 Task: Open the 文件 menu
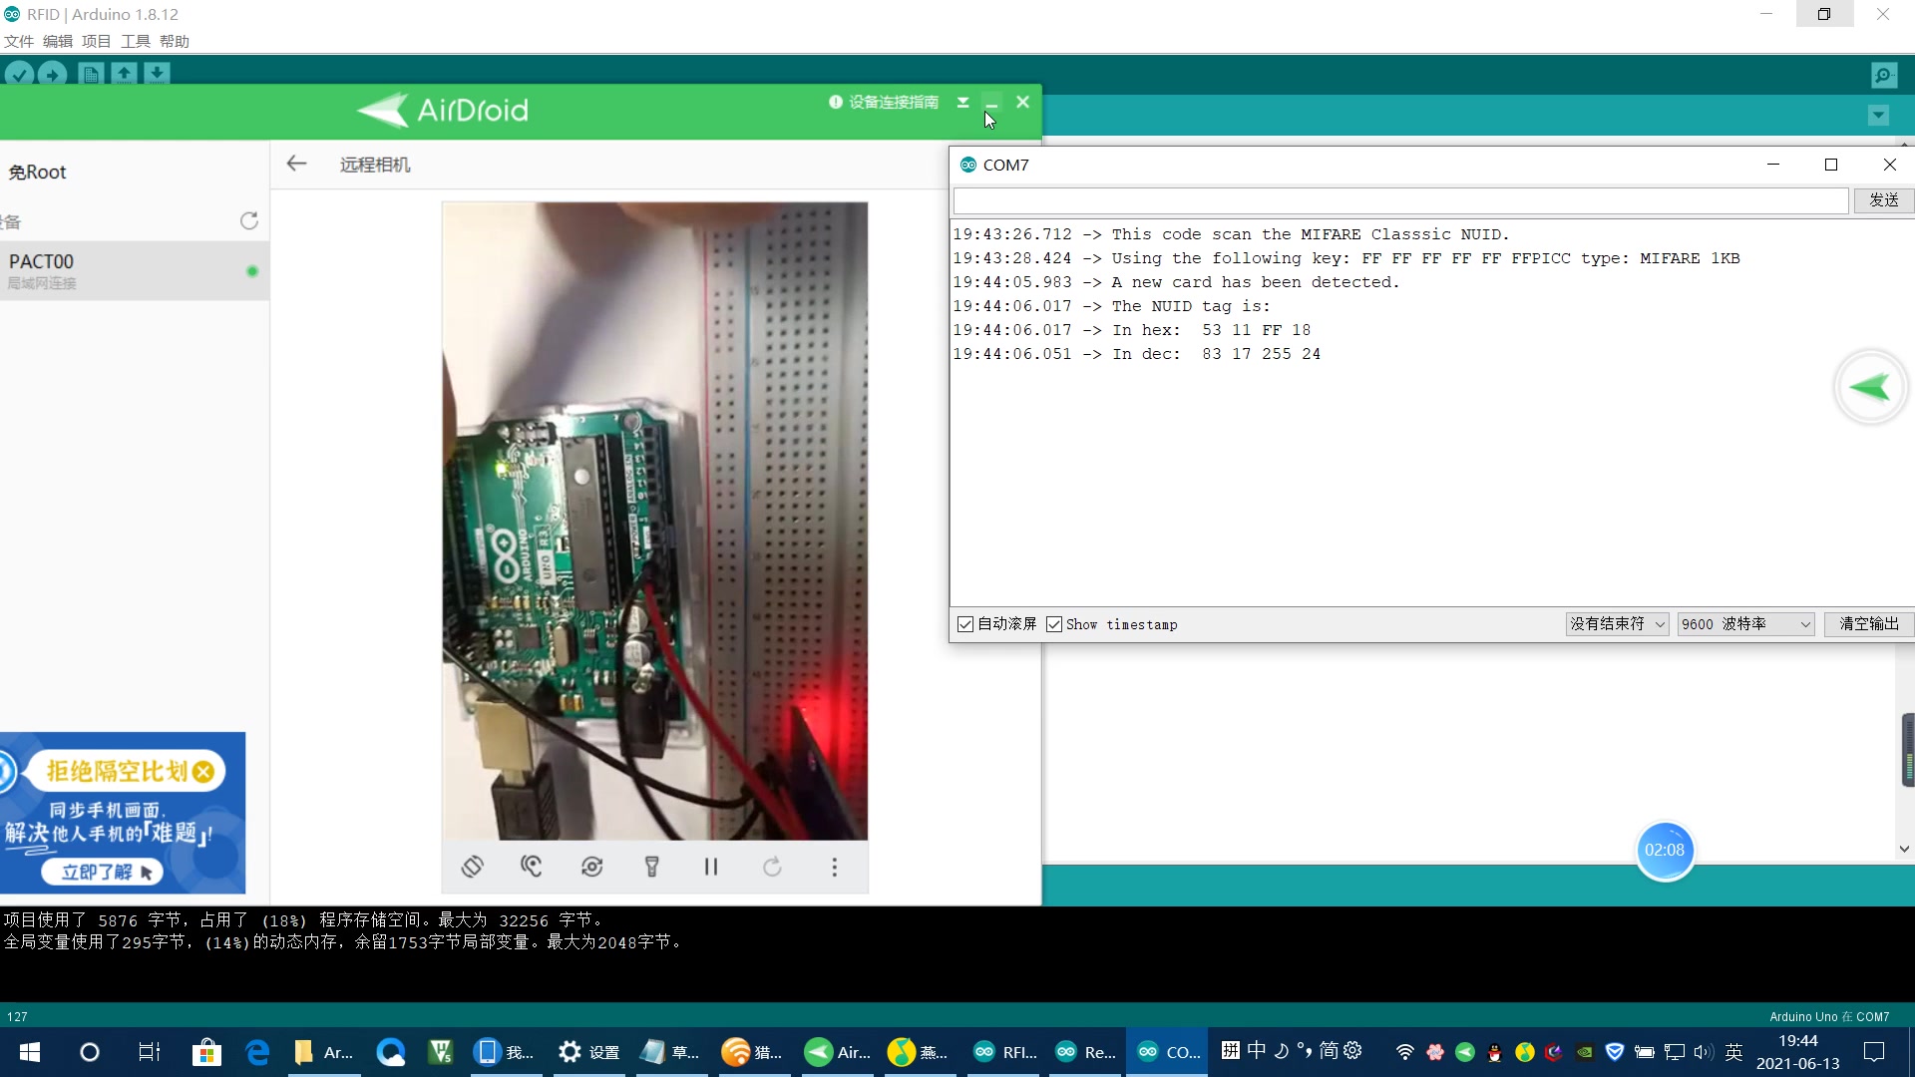pyautogui.click(x=19, y=41)
